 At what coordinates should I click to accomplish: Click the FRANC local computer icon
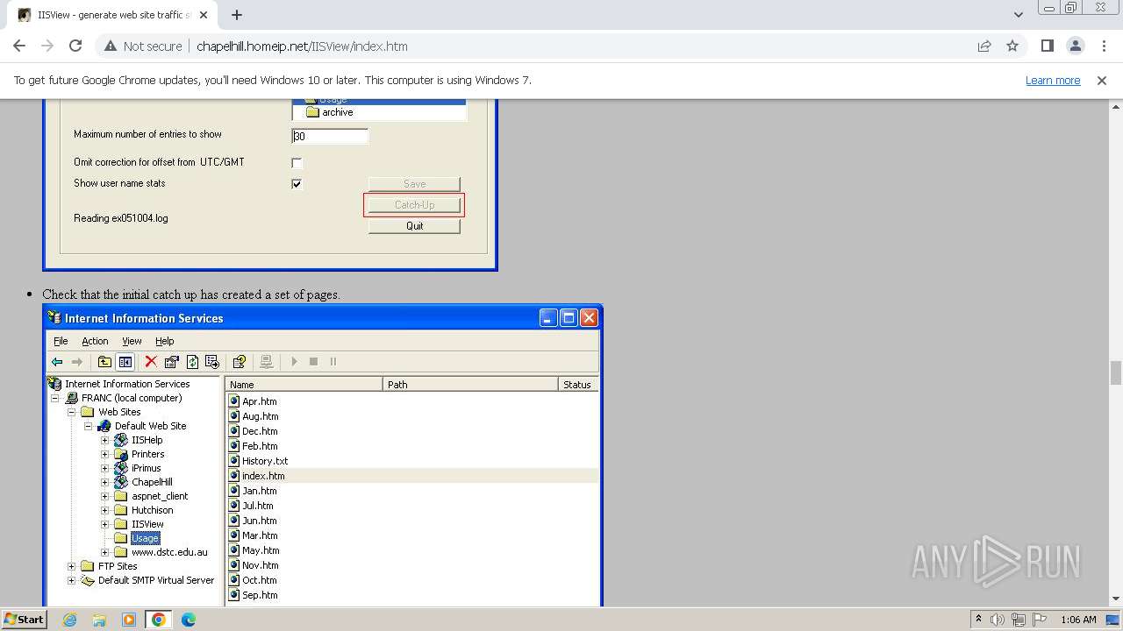[73, 398]
